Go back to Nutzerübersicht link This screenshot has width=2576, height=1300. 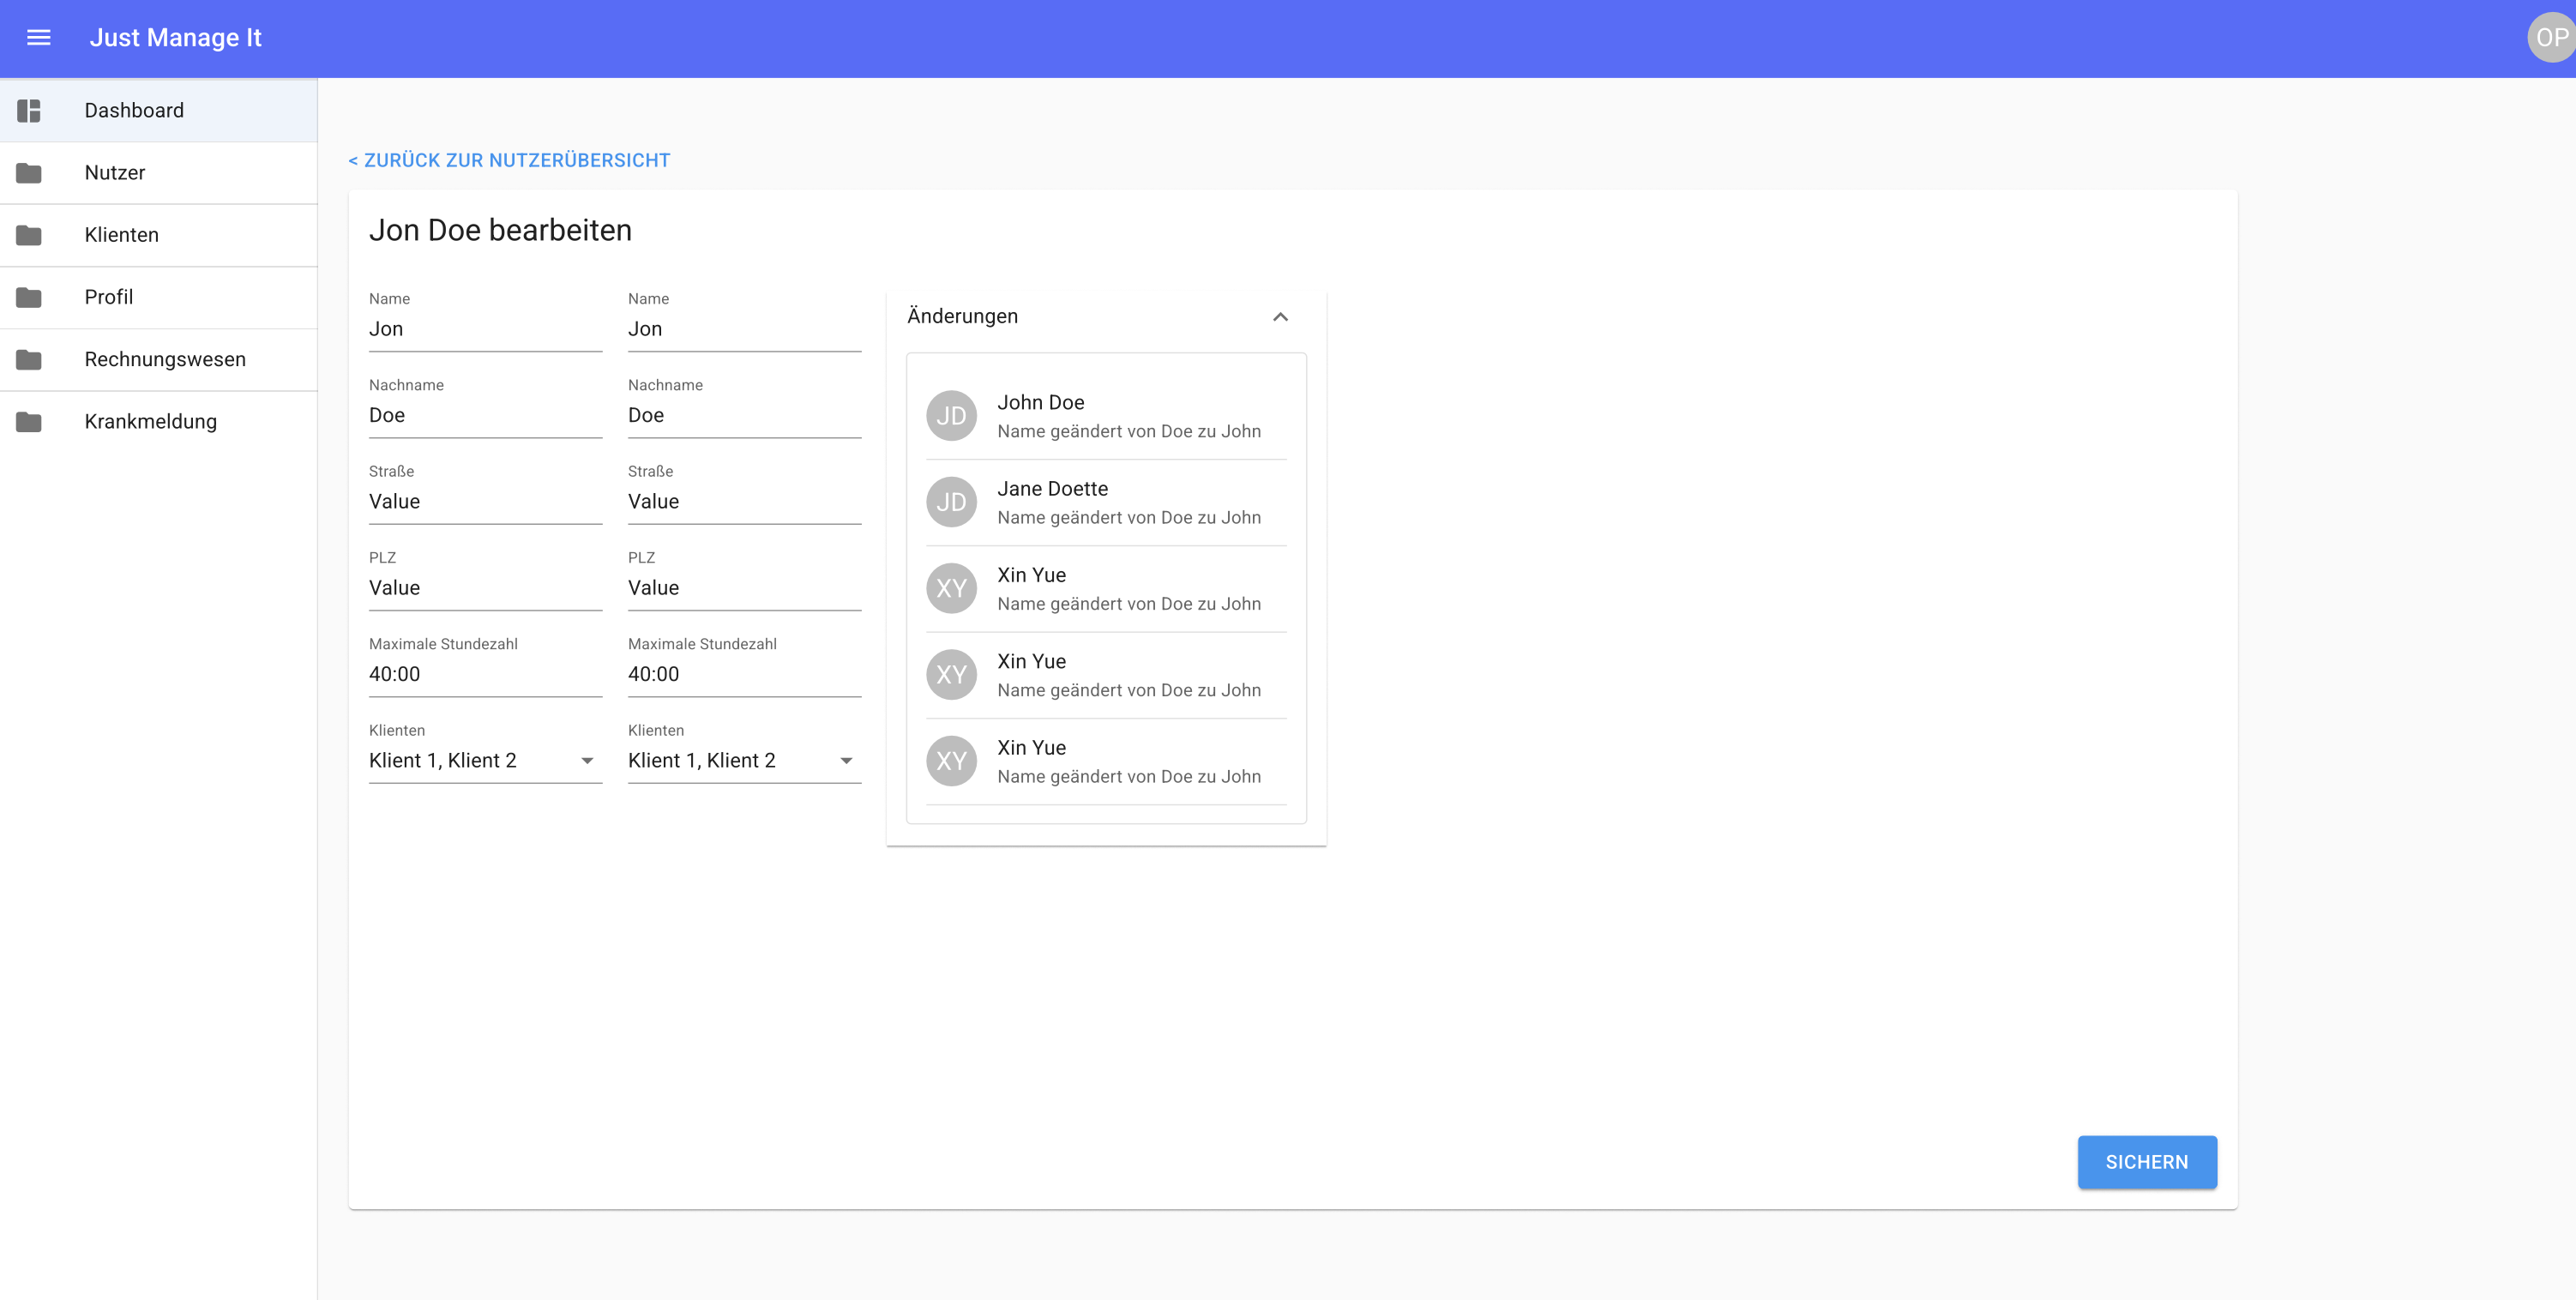coord(509,160)
